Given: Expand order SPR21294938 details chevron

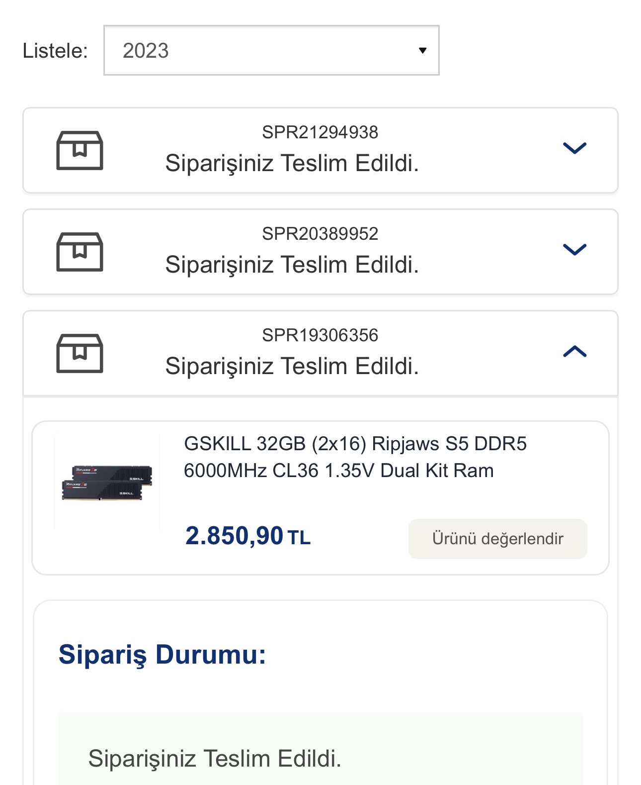Looking at the screenshot, I should pos(574,148).
